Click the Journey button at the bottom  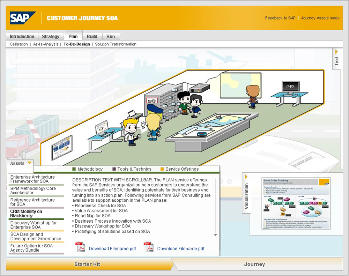click(254, 264)
